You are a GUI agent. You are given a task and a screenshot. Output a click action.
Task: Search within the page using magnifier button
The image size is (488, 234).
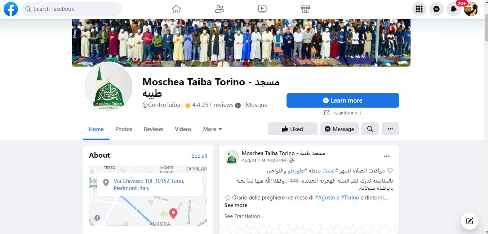click(x=370, y=129)
